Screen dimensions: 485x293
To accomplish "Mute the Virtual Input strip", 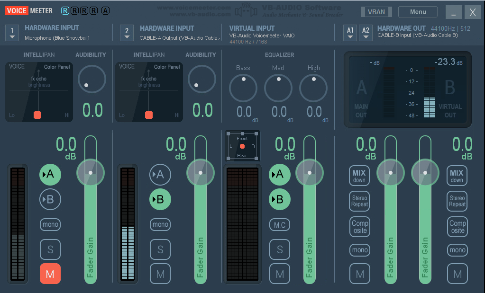I will click(x=280, y=274).
